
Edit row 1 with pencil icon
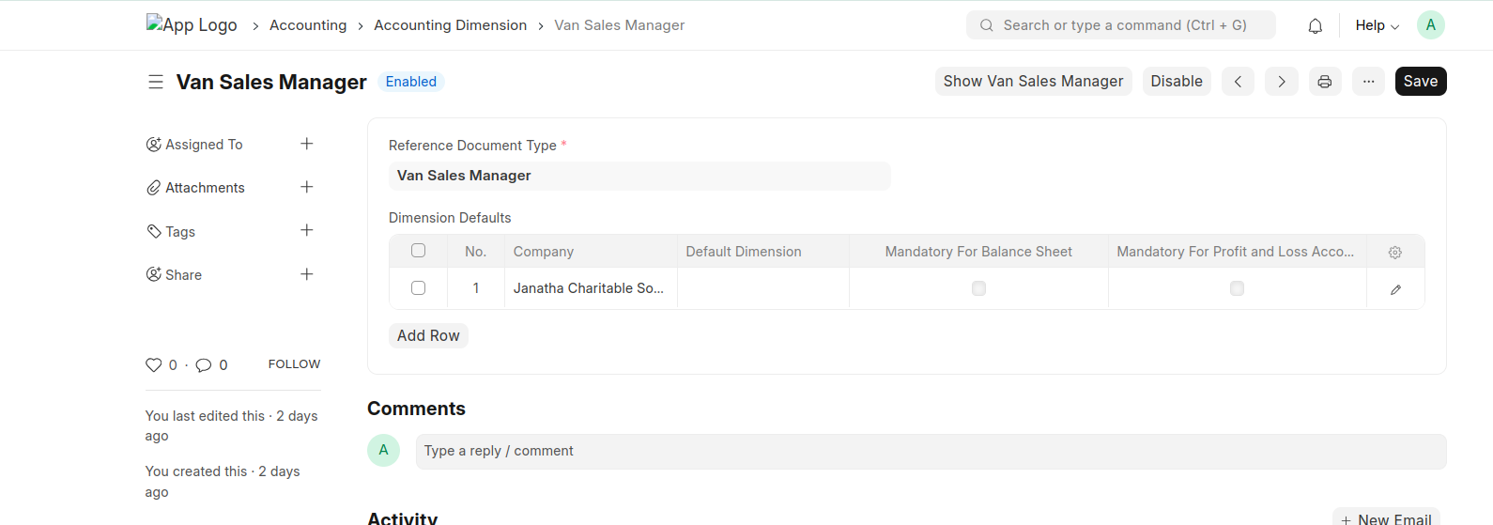click(x=1395, y=289)
